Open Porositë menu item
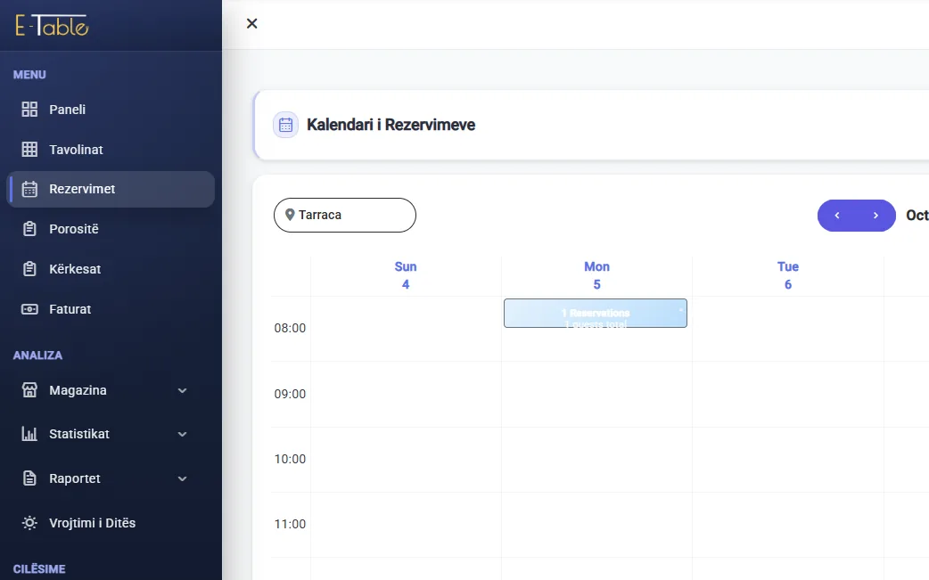The image size is (929, 580). (x=111, y=229)
